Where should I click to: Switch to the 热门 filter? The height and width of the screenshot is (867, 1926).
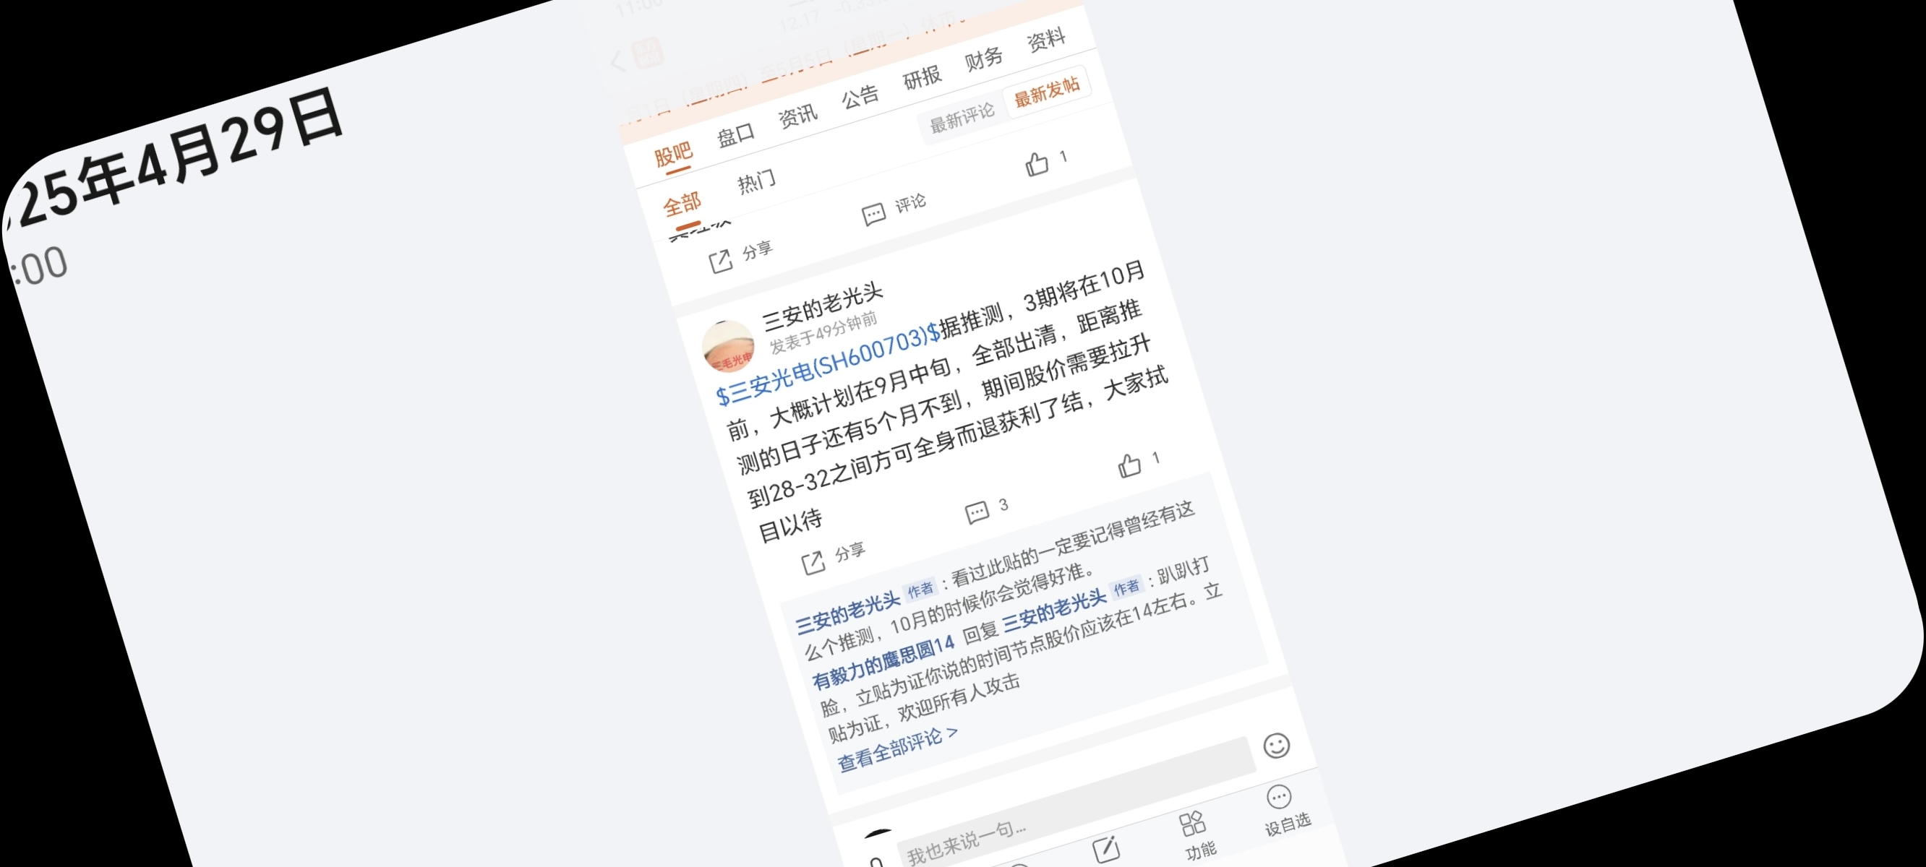click(x=756, y=181)
